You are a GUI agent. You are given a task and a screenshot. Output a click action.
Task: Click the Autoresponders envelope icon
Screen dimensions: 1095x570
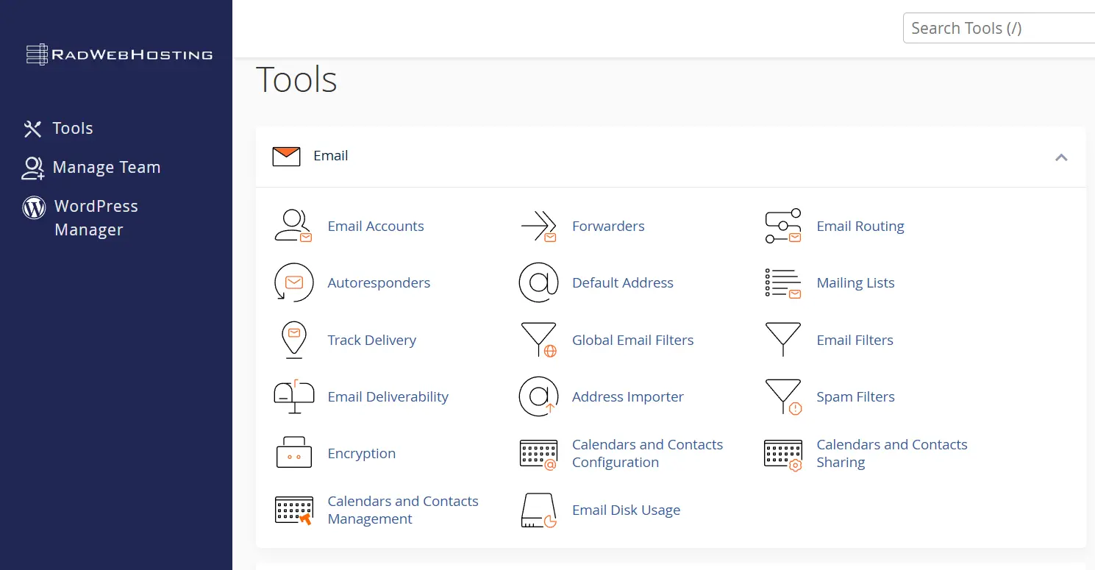[x=293, y=282]
